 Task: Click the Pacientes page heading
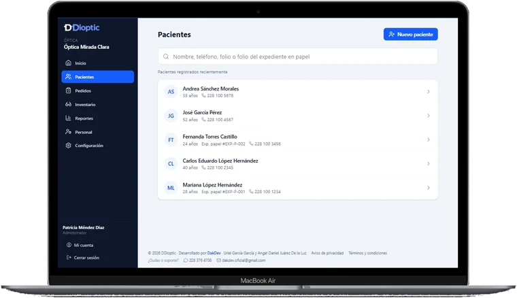pyautogui.click(x=174, y=35)
